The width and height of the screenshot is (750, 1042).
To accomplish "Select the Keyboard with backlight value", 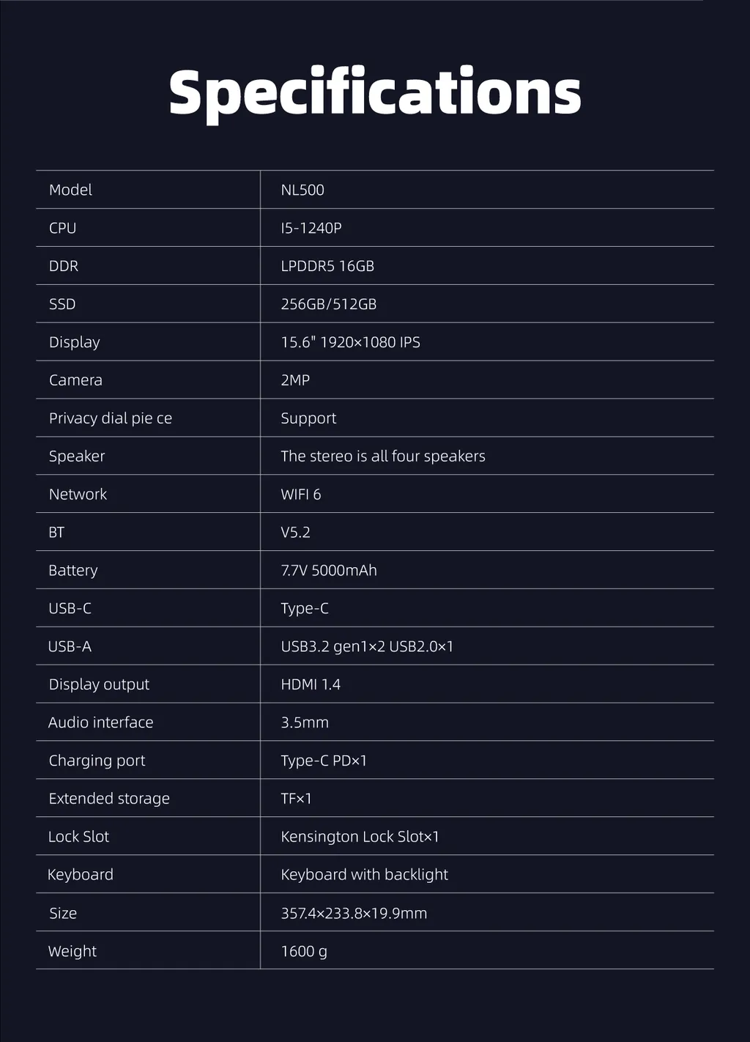I will click(x=364, y=875).
